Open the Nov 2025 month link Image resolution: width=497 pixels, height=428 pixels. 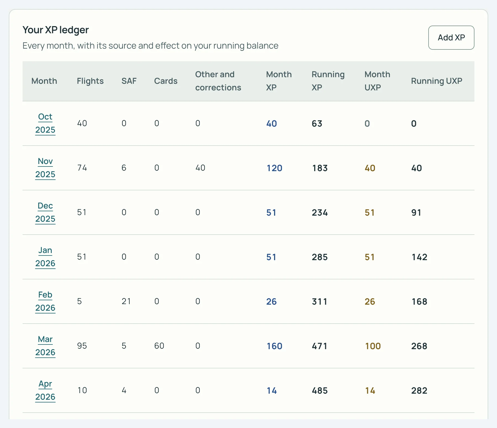click(45, 168)
